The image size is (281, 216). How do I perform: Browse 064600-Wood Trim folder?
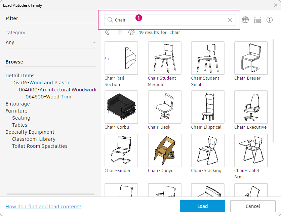pyautogui.click(x=48, y=97)
